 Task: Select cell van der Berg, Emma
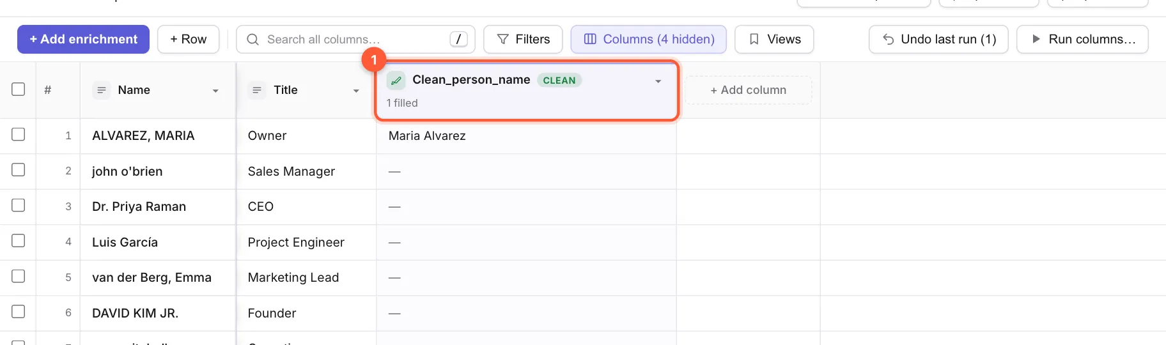pyautogui.click(x=158, y=277)
